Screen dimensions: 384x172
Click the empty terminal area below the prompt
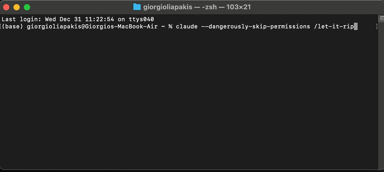[189, 98]
